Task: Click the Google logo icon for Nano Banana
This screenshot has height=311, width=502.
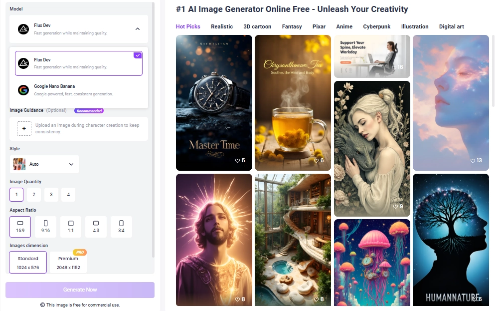Action: [x=23, y=90]
